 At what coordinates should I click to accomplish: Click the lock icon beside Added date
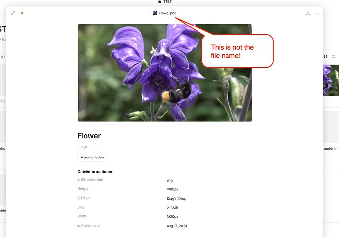(x=79, y=225)
